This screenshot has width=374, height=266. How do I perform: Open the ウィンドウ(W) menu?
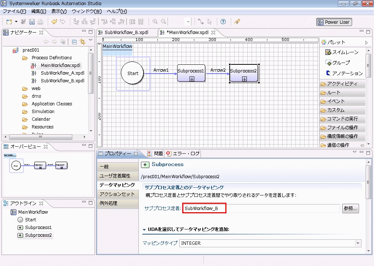click(87, 11)
